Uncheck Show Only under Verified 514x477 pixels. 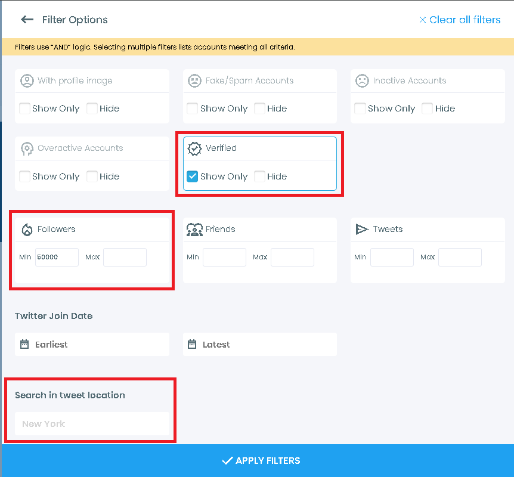pyautogui.click(x=192, y=176)
